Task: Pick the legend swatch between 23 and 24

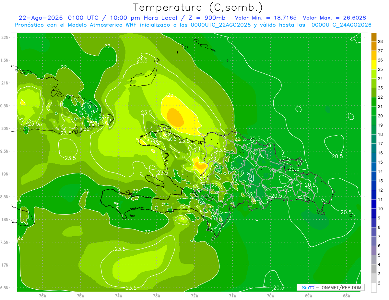Action: coord(374,83)
